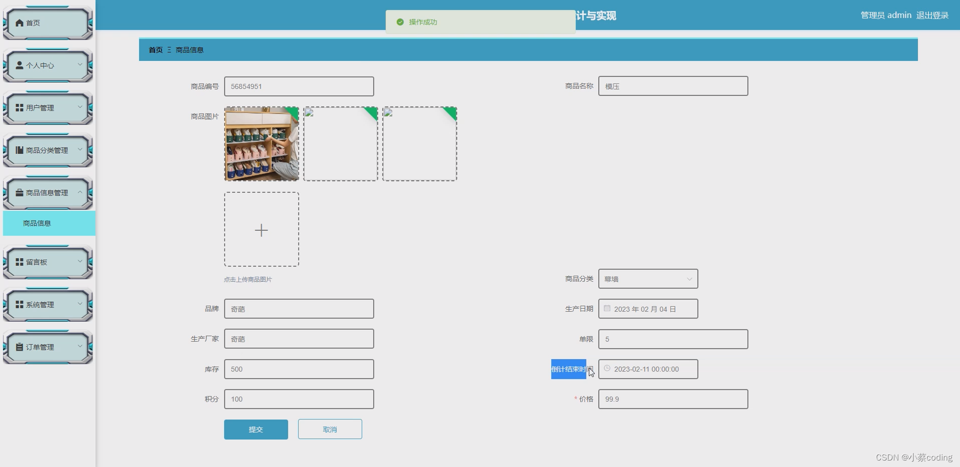Click the person icon for 个人中心

(x=20, y=65)
